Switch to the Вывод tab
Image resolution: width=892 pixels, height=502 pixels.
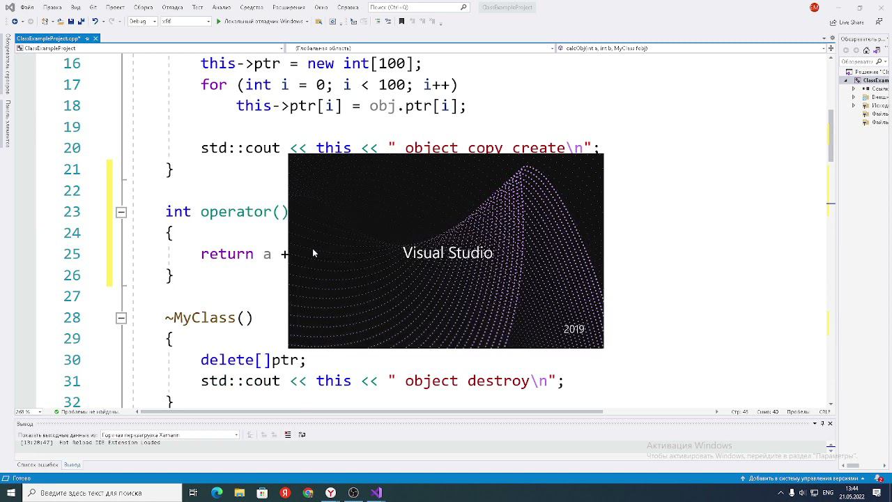coord(72,464)
